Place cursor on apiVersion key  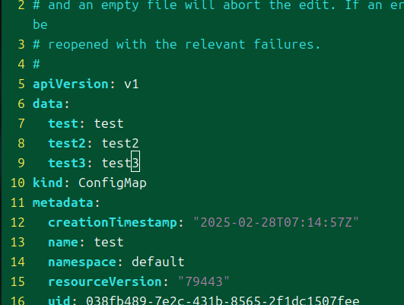pos(70,84)
